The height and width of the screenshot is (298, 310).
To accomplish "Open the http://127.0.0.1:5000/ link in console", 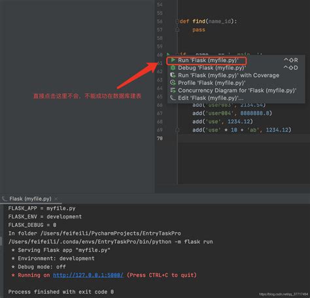I will point(88,275).
